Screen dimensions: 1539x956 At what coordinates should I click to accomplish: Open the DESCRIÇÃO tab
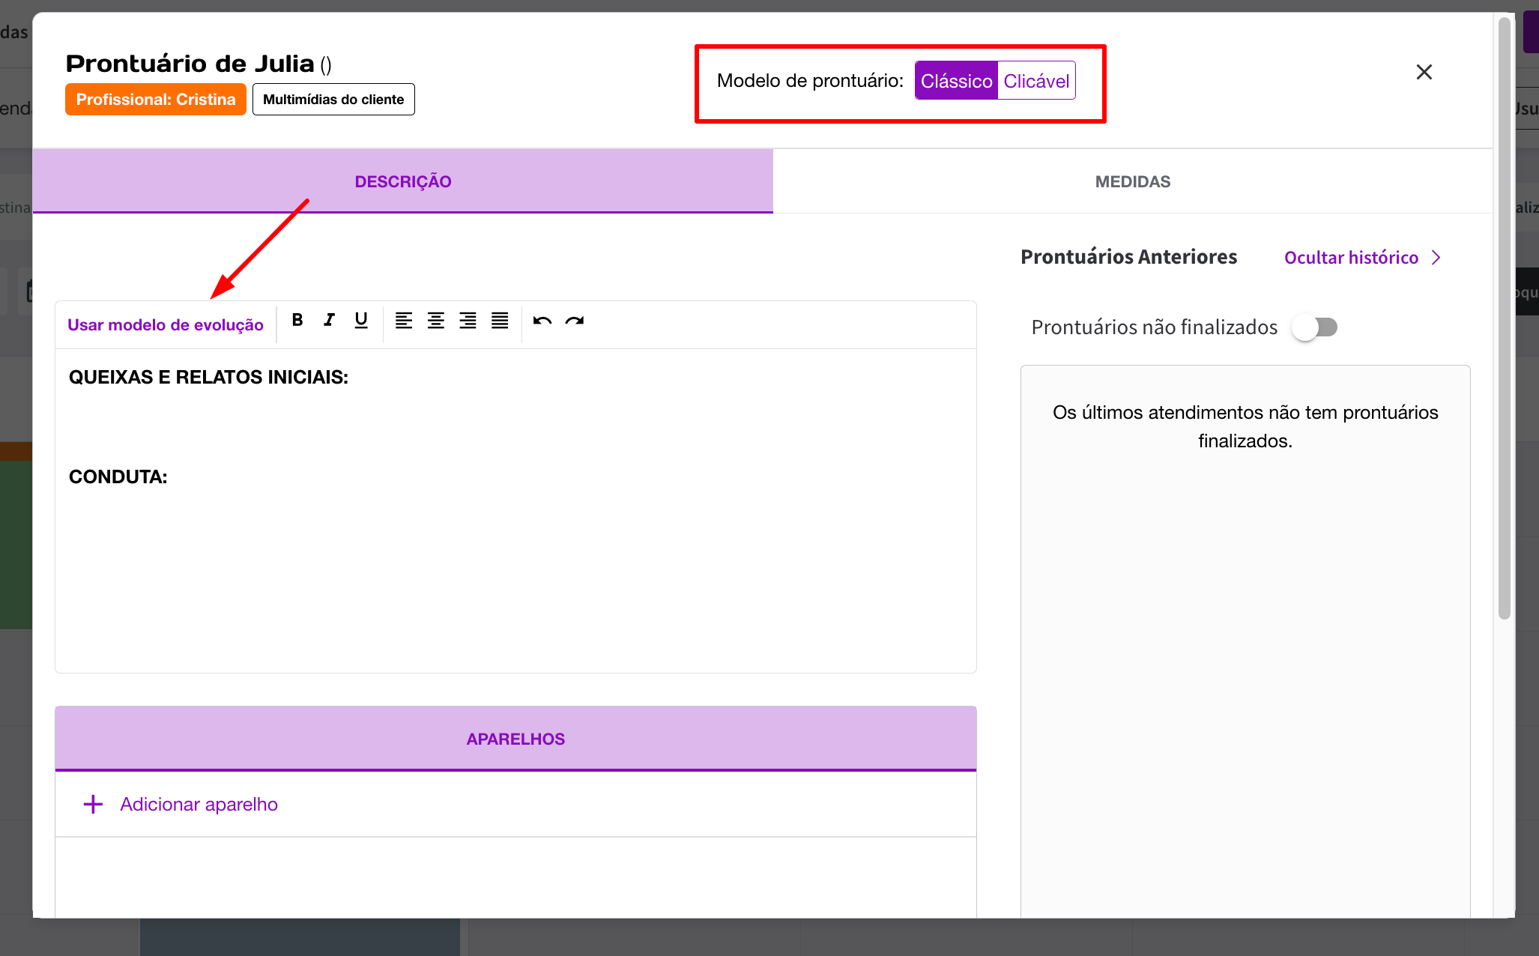click(403, 181)
